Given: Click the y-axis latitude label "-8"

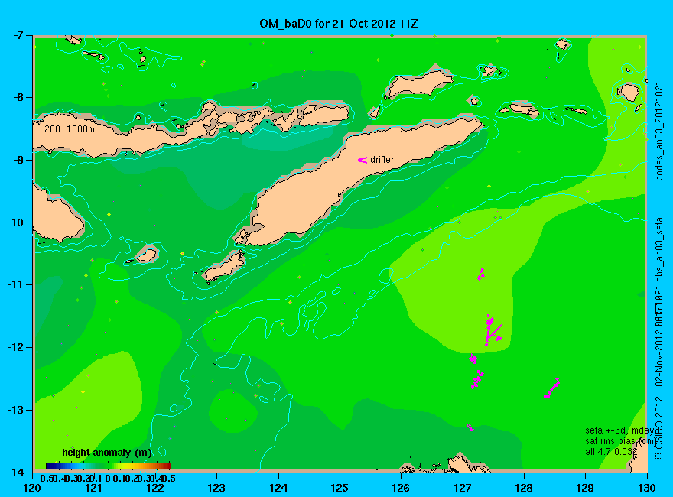Looking at the screenshot, I should click(17, 97).
